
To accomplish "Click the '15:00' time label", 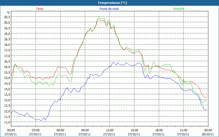I will click(x=134, y=130).
